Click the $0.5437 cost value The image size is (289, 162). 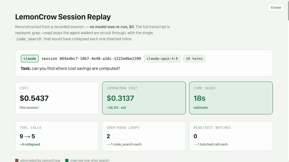pos(34,98)
